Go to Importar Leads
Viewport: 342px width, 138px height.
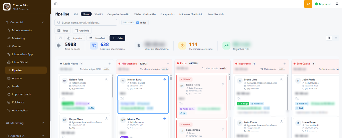point(25,94)
